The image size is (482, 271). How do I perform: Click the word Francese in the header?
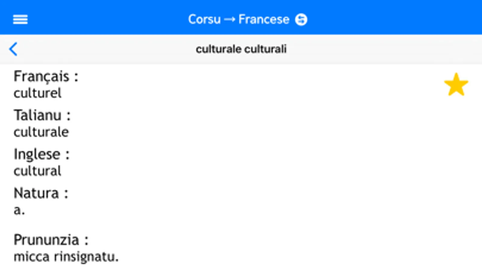tap(264, 20)
